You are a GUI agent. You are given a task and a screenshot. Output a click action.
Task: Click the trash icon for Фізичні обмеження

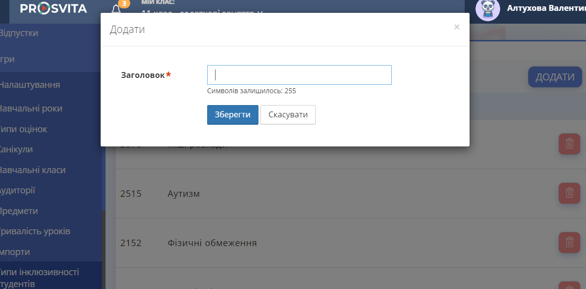click(569, 243)
